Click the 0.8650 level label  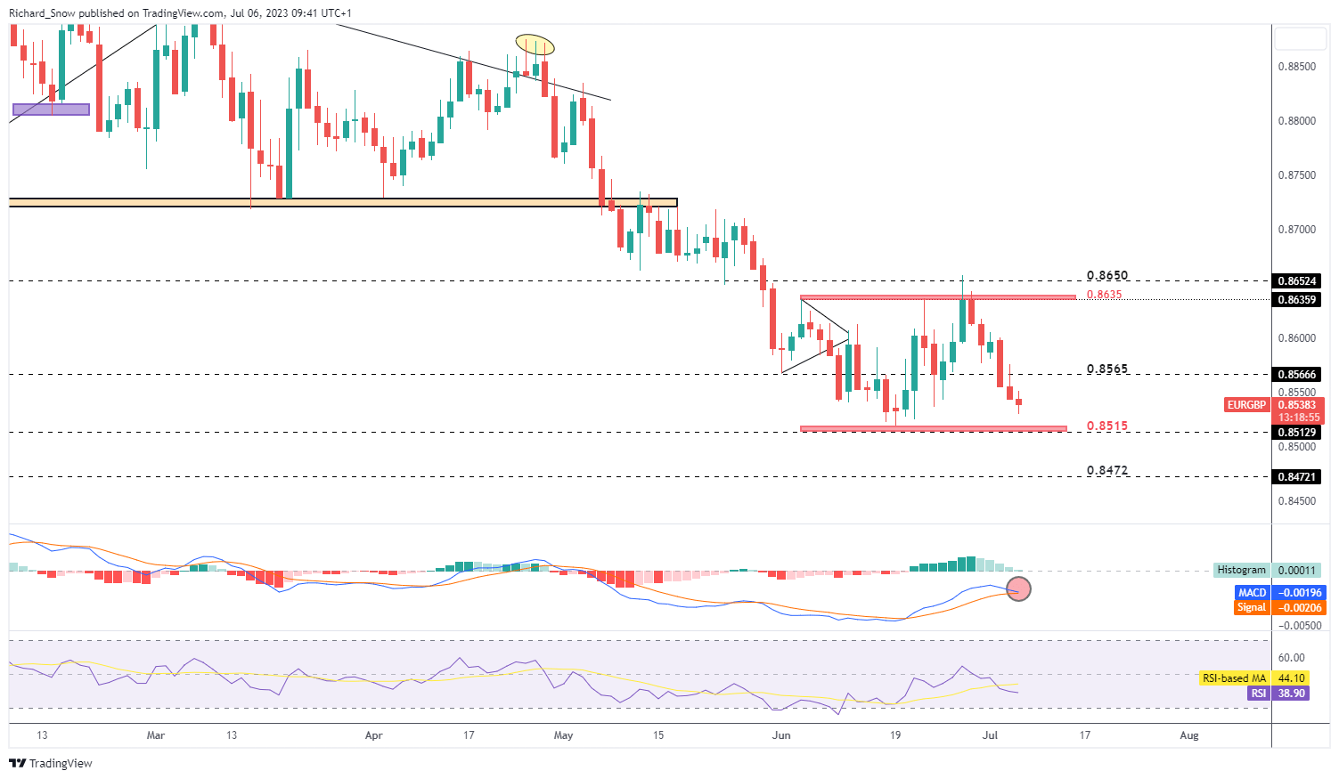(x=1107, y=276)
